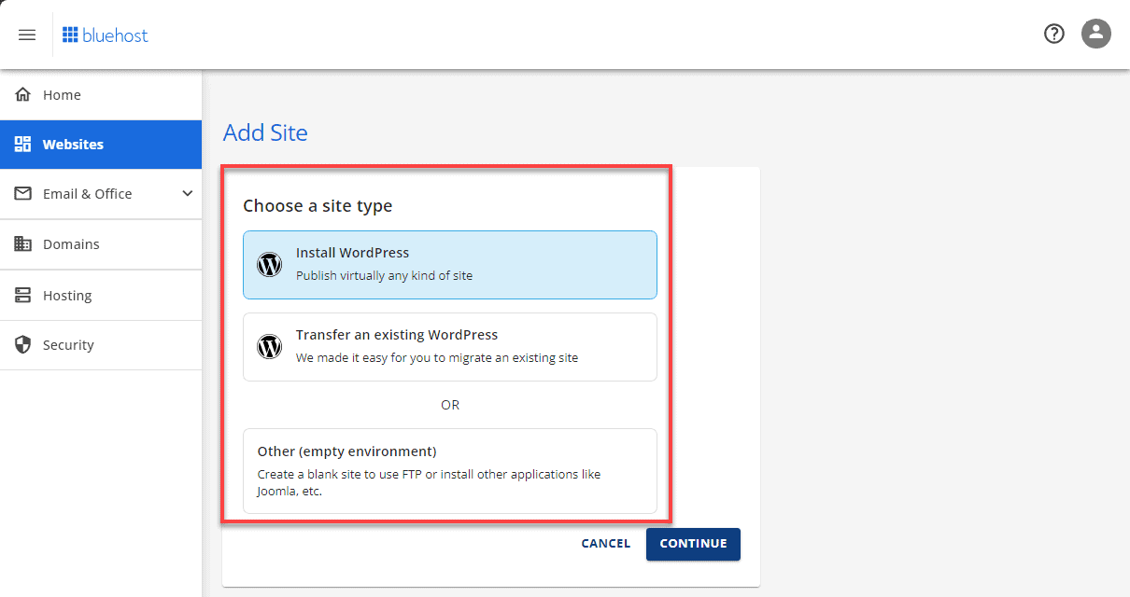Open the help question mark icon
The image size is (1130, 597).
click(1054, 34)
